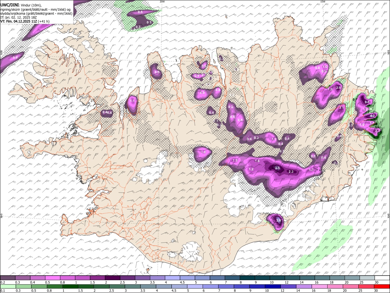Click the 3.9 snowfall value near the south coast
Viewport: 390px width, 293px height.
click(x=278, y=220)
